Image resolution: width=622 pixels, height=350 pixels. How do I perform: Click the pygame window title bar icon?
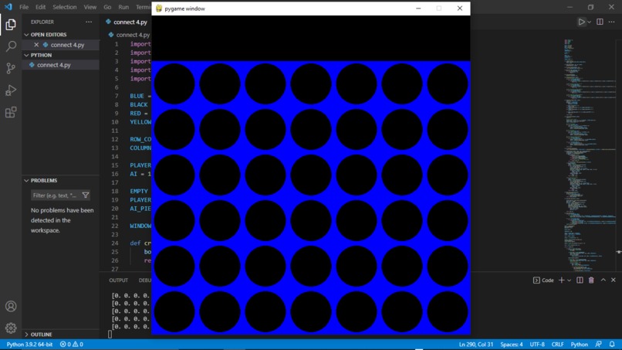[159, 8]
